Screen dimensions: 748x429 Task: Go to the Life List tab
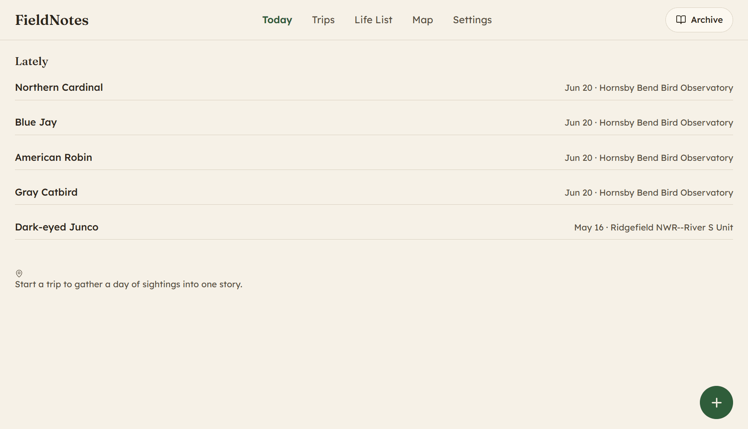pyautogui.click(x=373, y=20)
